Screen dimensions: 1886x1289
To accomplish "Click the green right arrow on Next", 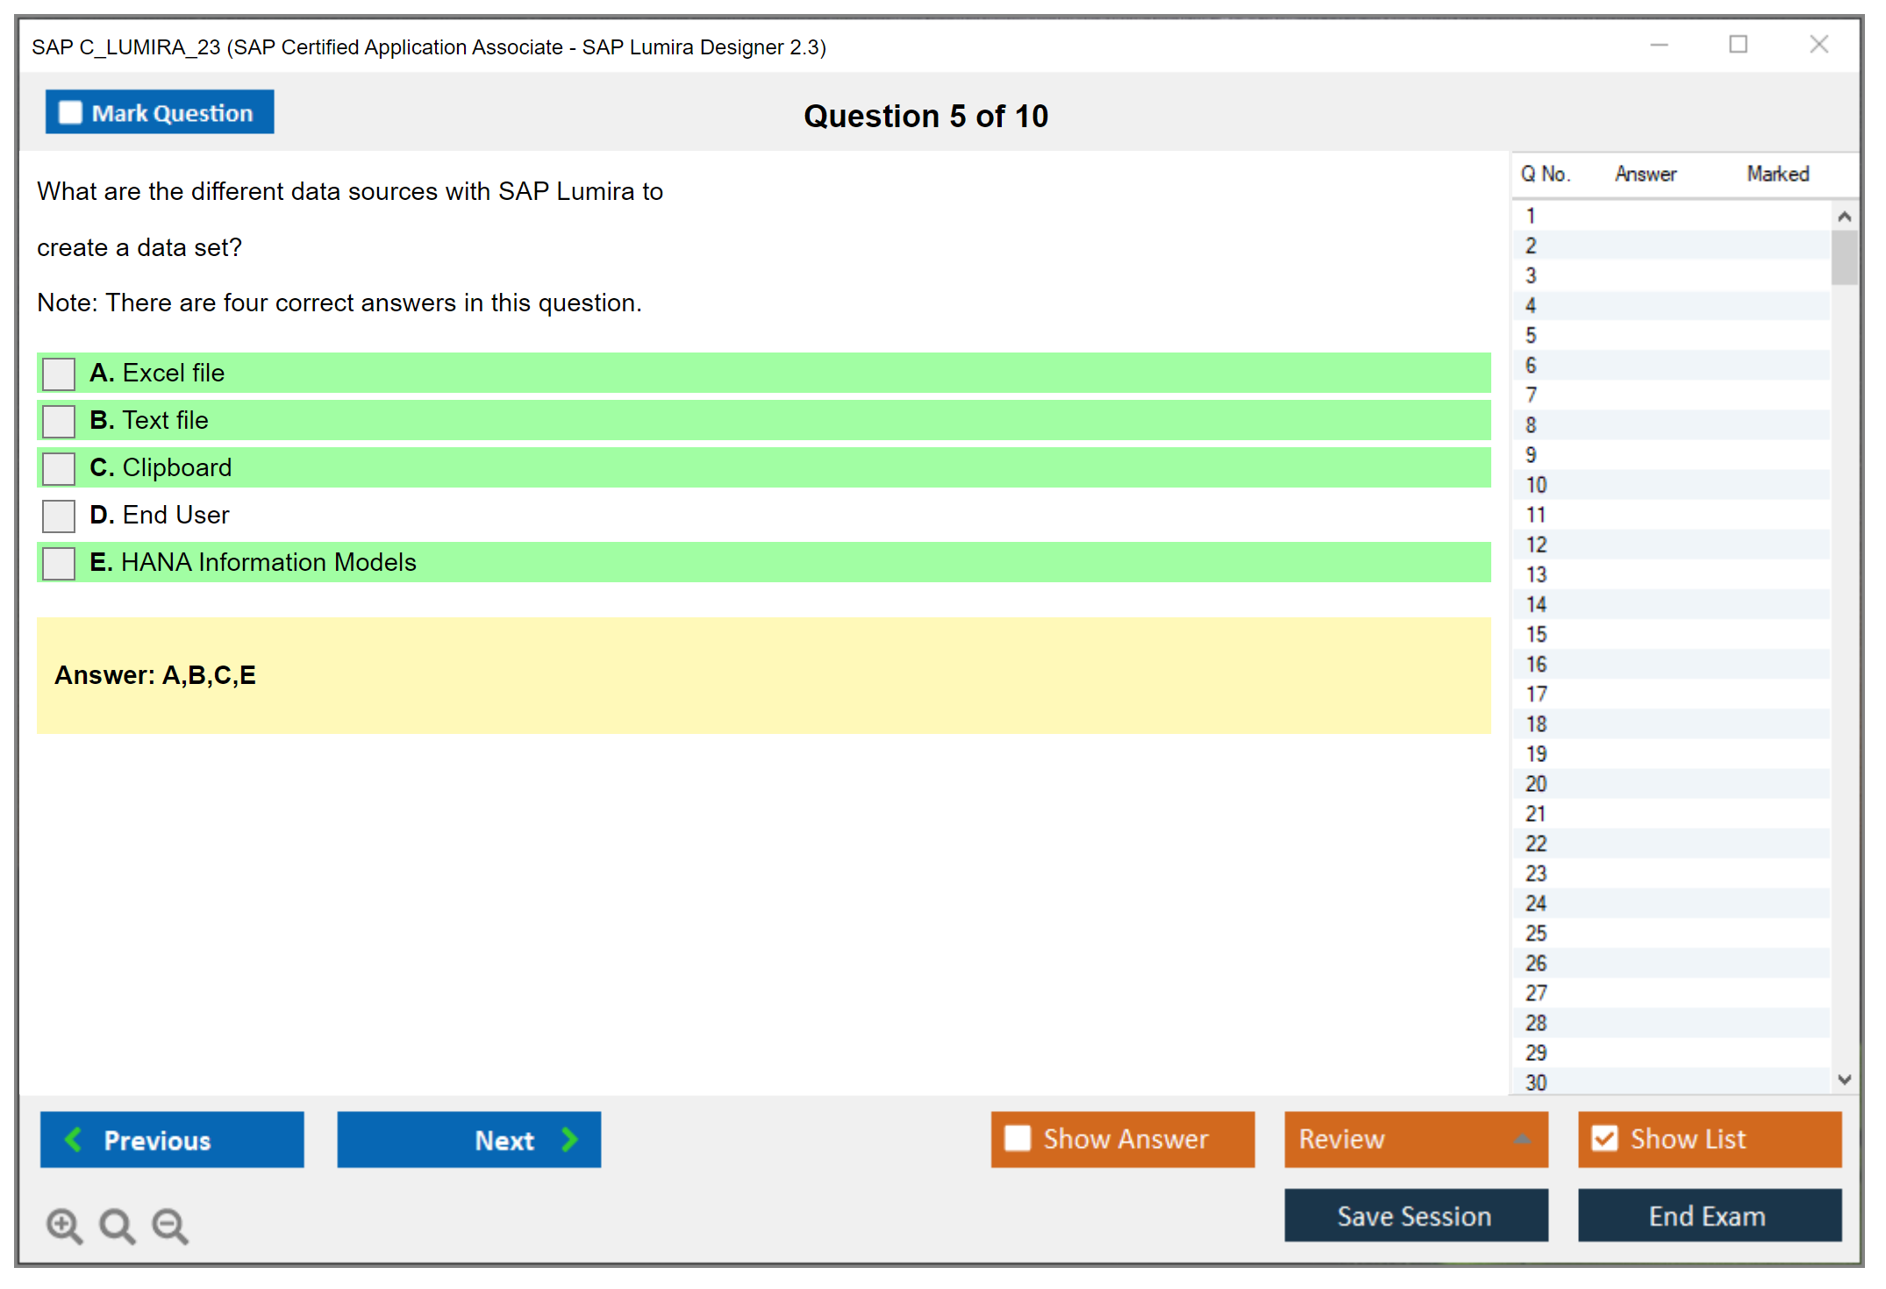I will click(x=569, y=1139).
